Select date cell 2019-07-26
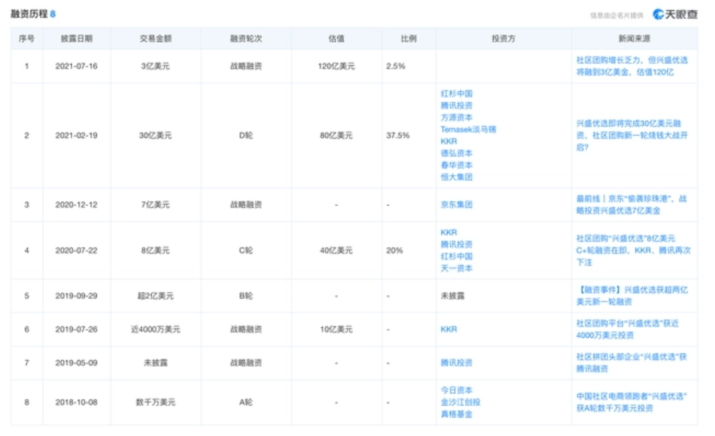715x436 pixels. (76, 329)
